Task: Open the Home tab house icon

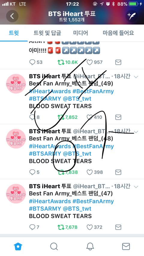Action: pyautogui.click(x=18, y=246)
